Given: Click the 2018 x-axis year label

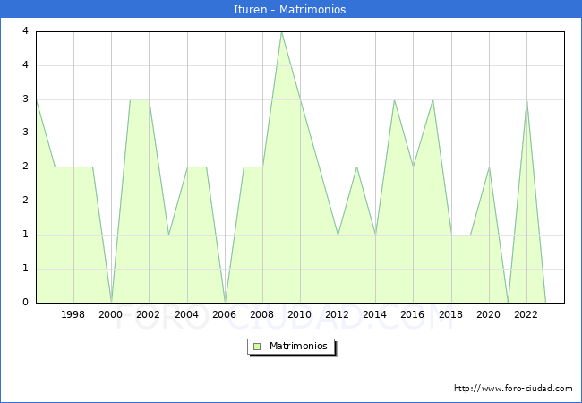Looking at the screenshot, I should point(451,314).
